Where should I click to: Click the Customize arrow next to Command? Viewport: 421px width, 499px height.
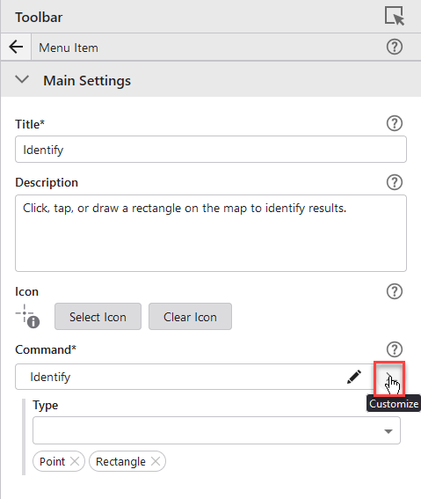coord(389,378)
